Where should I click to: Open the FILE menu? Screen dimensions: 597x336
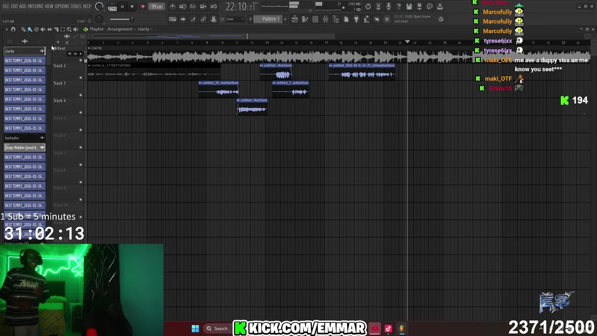click(x=6, y=7)
